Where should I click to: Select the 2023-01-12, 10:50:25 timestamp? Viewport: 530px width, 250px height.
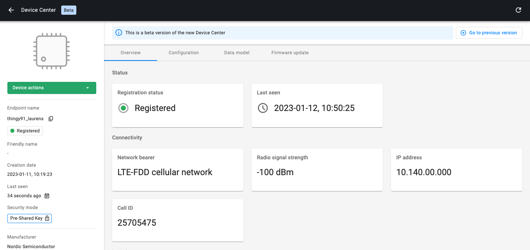tap(314, 108)
